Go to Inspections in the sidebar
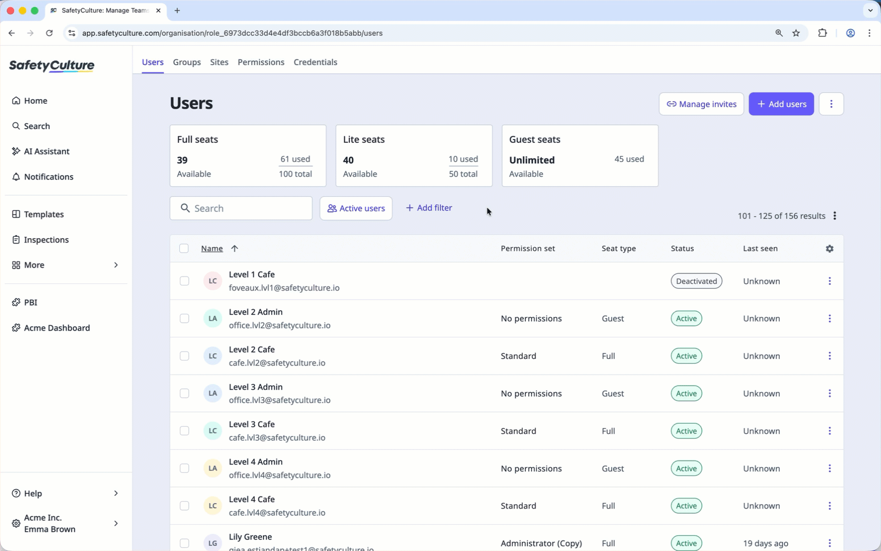This screenshot has width=881, height=551. click(x=40, y=240)
